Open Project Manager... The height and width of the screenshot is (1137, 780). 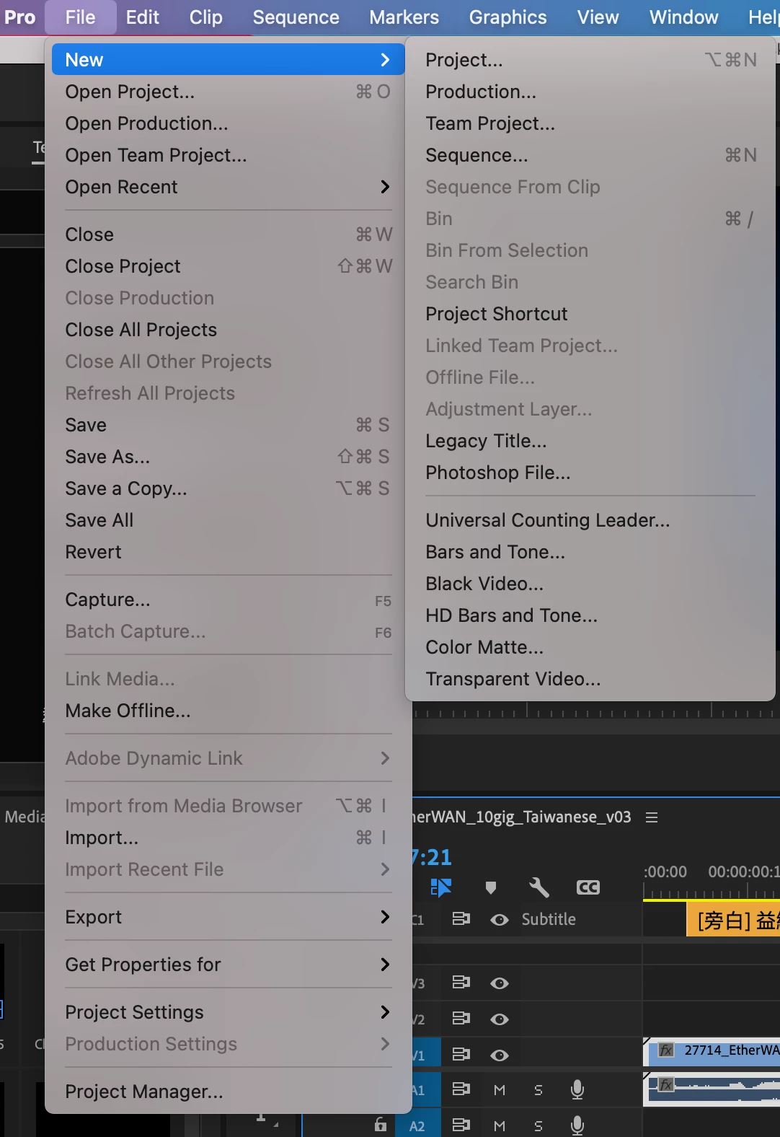(229, 1092)
